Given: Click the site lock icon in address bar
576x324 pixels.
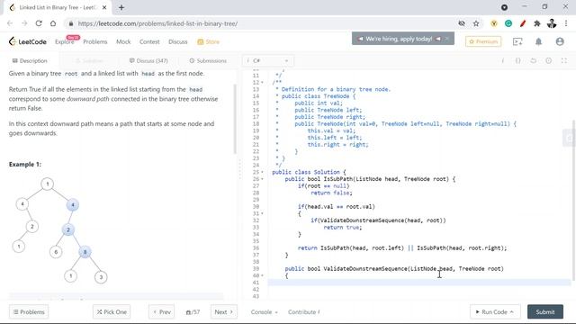Looking at the screenshot, I should 70,23.
